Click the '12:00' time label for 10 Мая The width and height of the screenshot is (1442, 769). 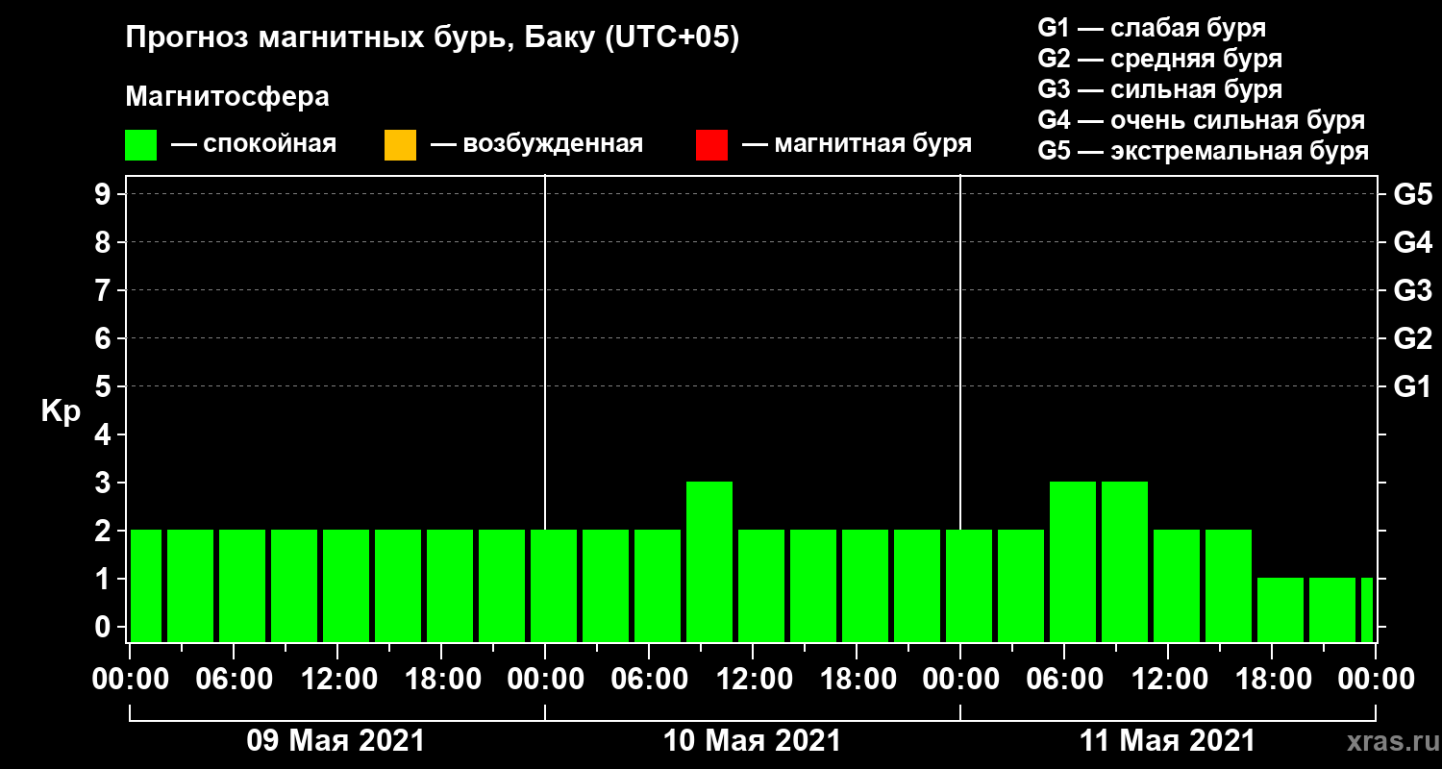pos(754,679)
